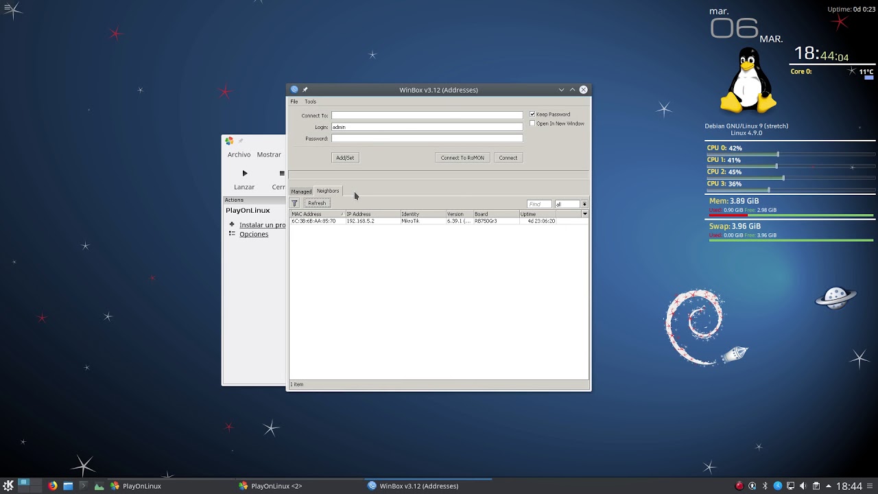Open the file manager from the taskbar
Screen dimensions: 878x494
point(68,486)
